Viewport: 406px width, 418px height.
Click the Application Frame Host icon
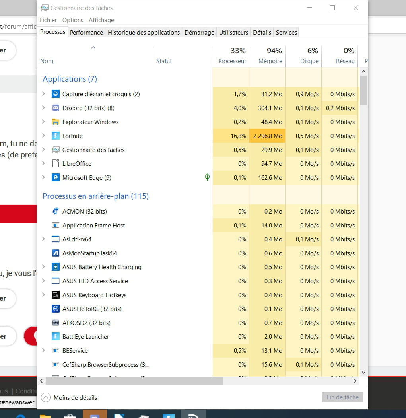tap(55, 225)
